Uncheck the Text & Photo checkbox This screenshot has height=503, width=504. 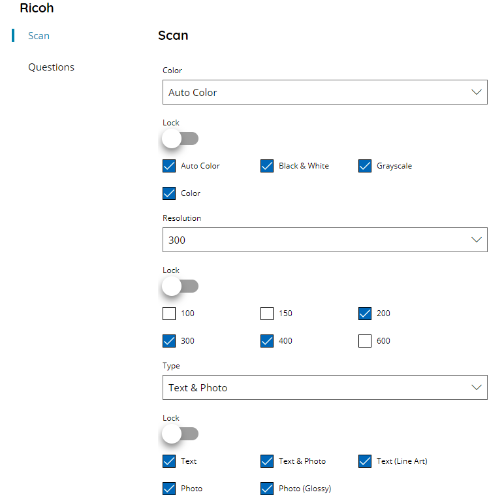click(267, 461)
